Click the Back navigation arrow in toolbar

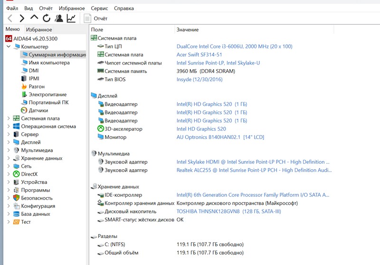10,18
